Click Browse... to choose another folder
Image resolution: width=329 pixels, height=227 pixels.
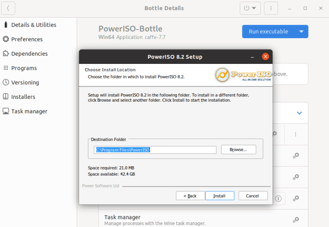click(238, 149)
